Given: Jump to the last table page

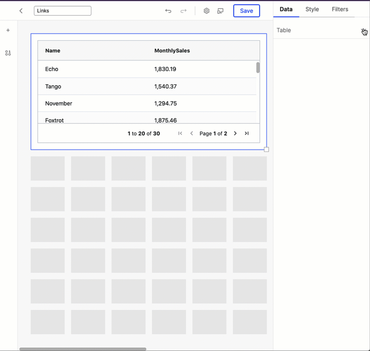Looking at the screenshot, I should (247, 133).
